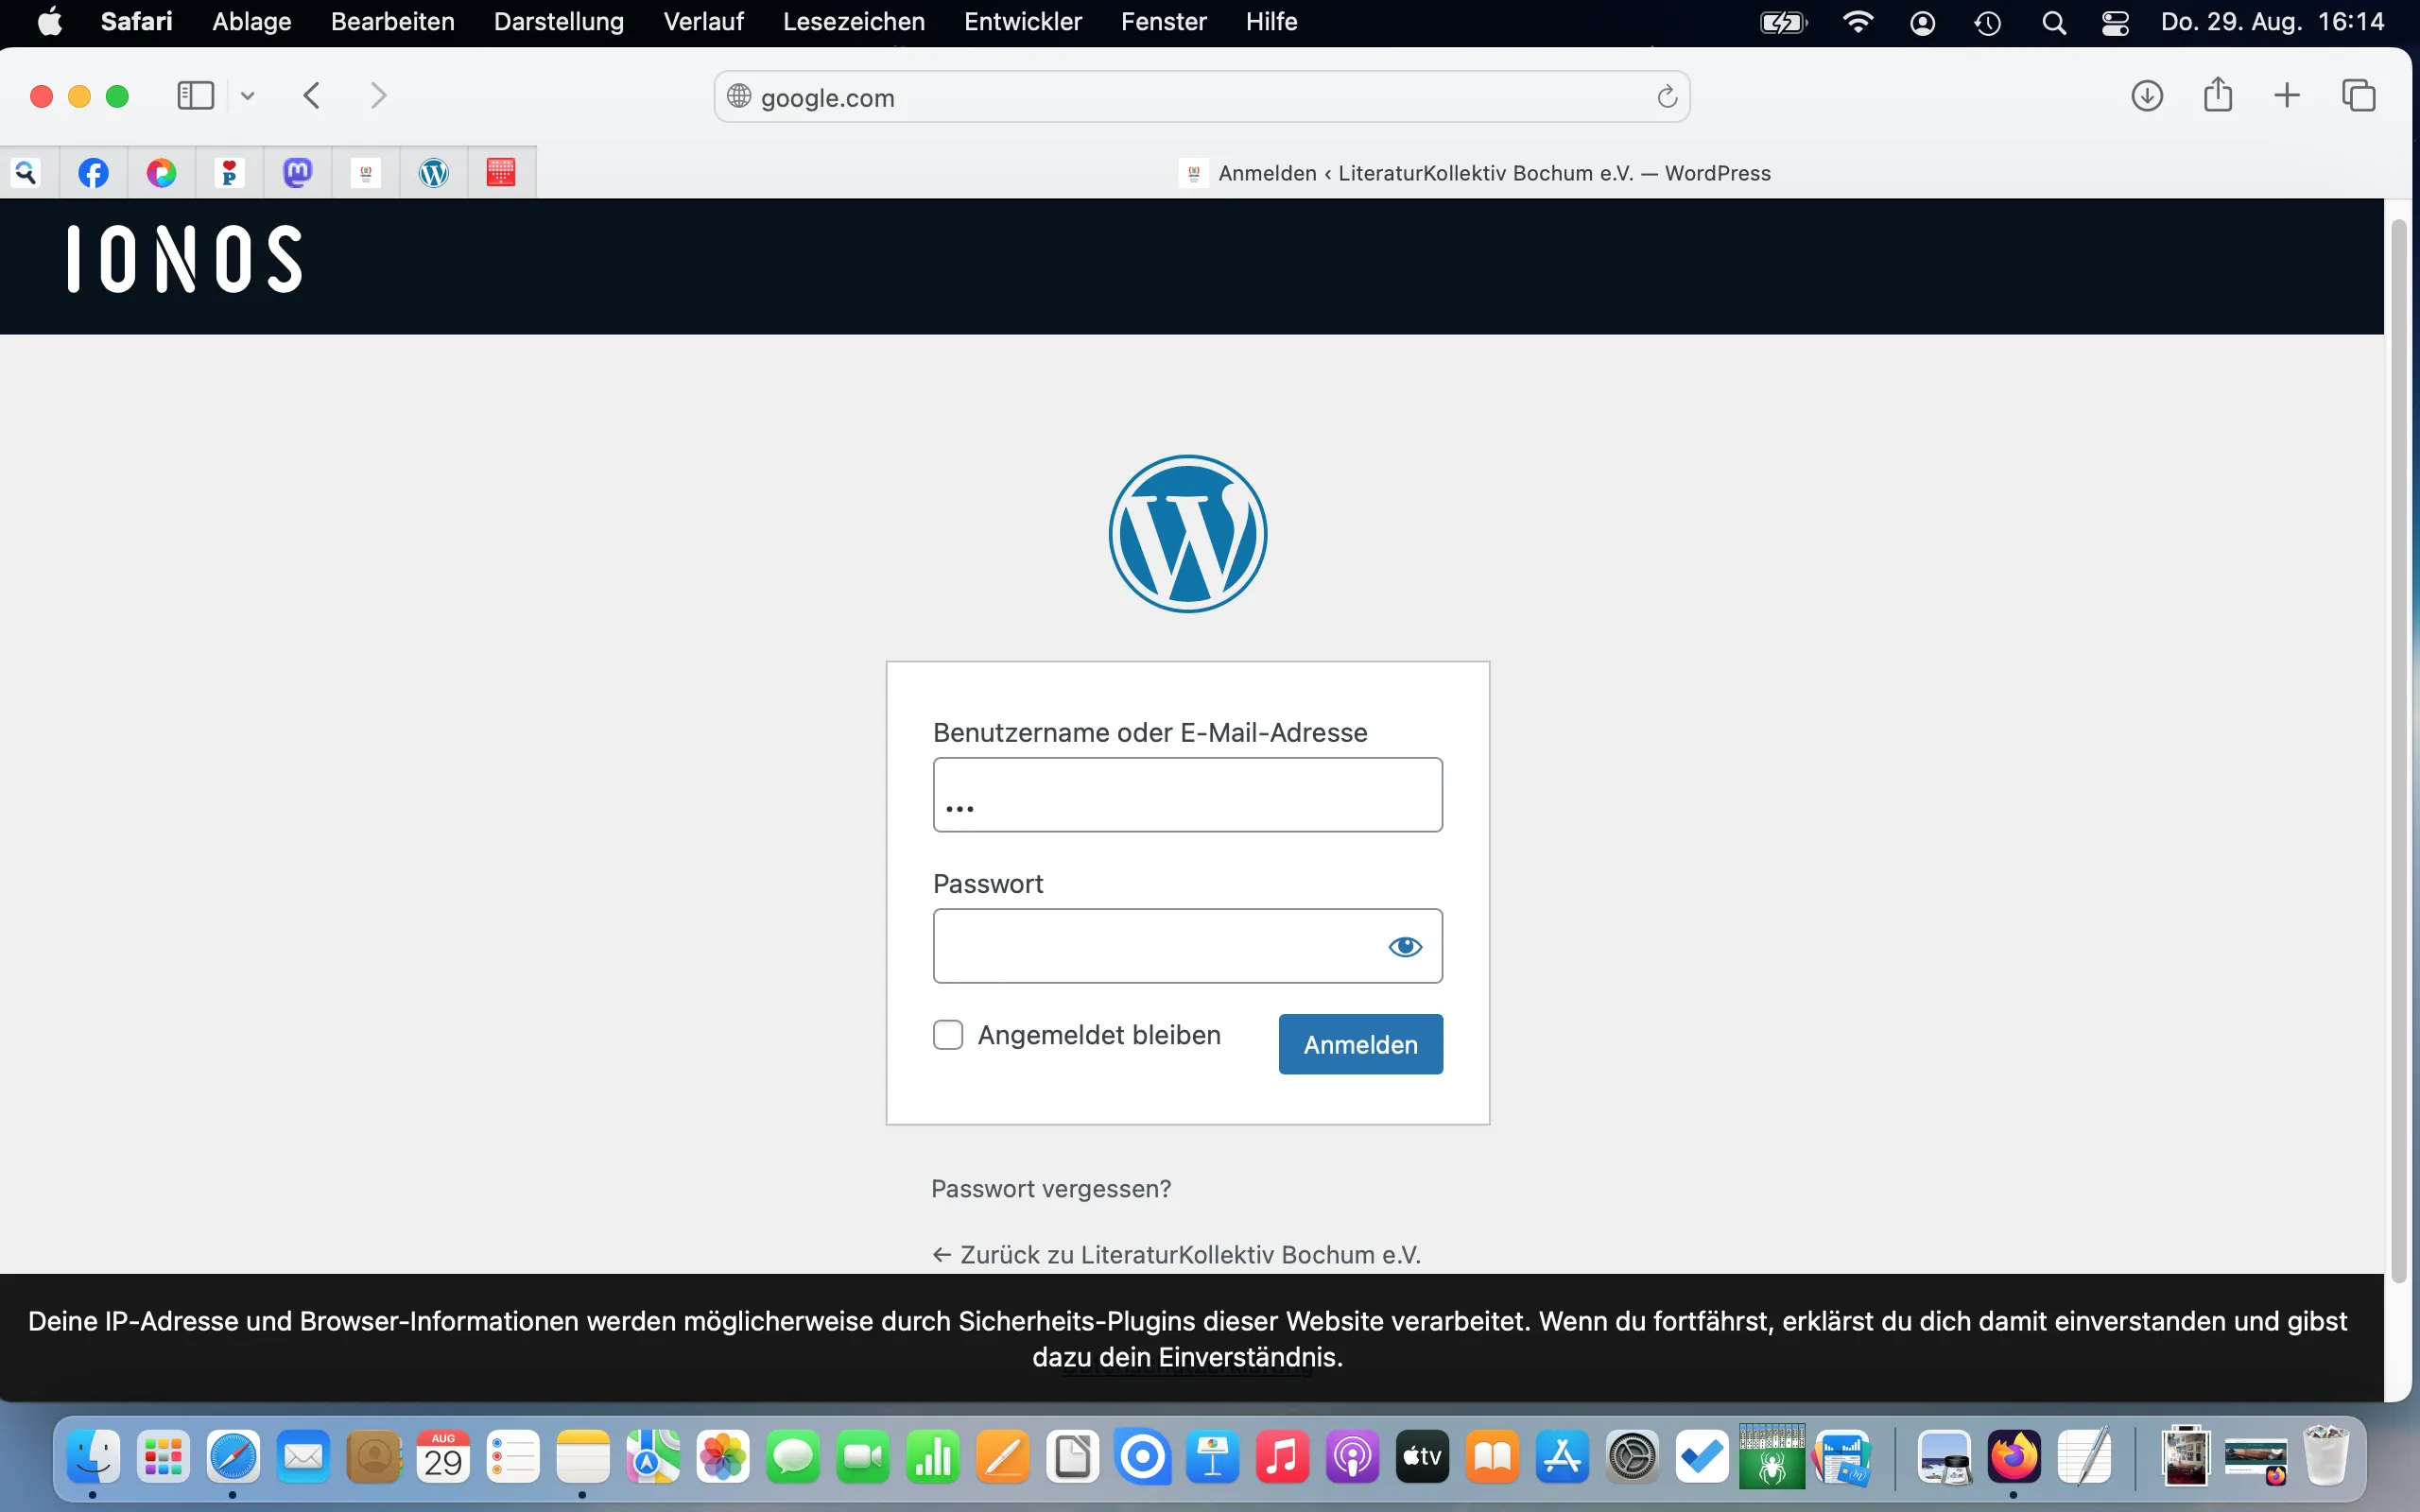Show password with the eye icon

1405,946
